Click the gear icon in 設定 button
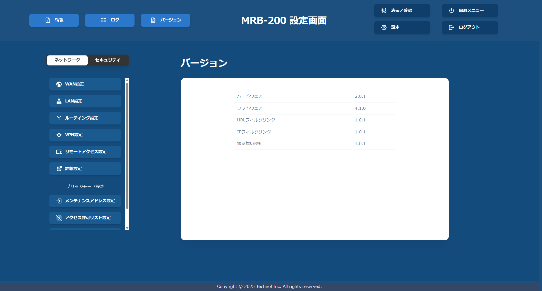 [x=384, y=27]
